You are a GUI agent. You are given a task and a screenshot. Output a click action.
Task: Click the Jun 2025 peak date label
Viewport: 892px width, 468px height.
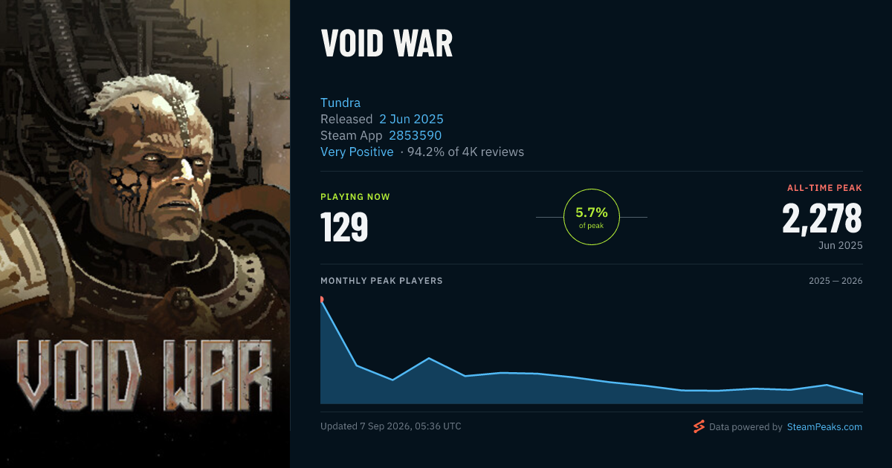(x=841, y=245)
